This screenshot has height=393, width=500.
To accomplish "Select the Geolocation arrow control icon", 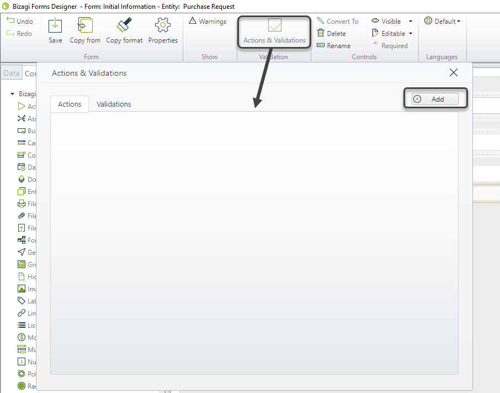I will pos(22,252).
